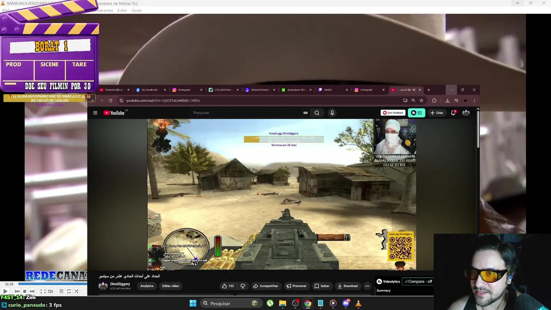Open the YouTube account avatar menu

[x=466, y=113]
